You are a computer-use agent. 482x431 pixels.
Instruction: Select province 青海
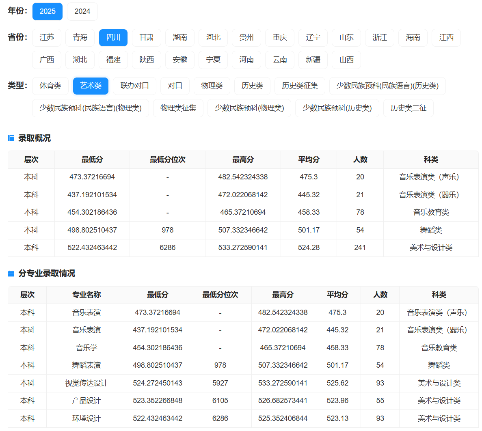click(80, 37)
